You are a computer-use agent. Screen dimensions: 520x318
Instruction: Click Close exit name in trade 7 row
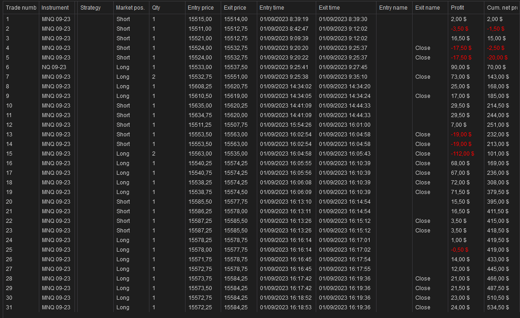[x=423, y=77]
